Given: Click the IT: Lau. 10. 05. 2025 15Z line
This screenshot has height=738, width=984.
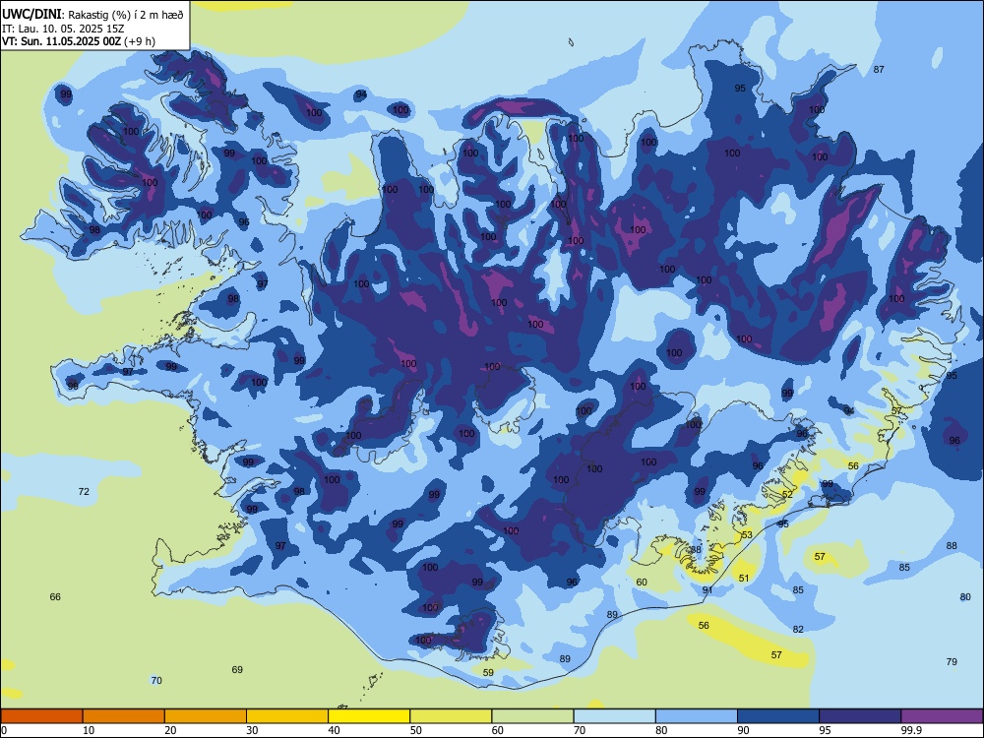Looking at the screenshot, I should coord(65,29).
